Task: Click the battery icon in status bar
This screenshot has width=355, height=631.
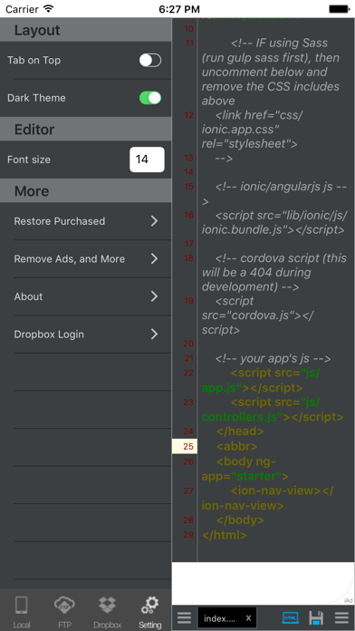Action: pyautogui.click(x=340, y=8)
